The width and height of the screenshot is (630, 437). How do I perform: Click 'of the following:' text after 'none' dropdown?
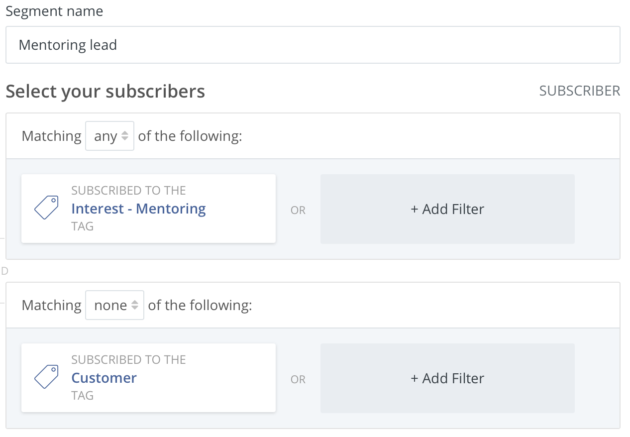(200, 305)
